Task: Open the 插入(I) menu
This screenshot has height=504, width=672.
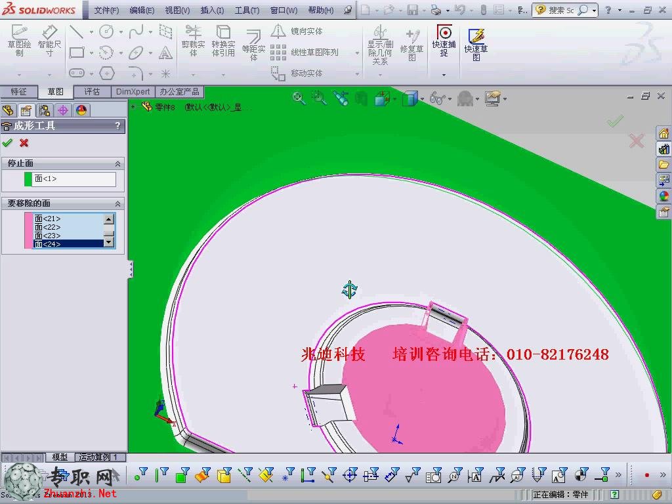Action: pos(212,10)
